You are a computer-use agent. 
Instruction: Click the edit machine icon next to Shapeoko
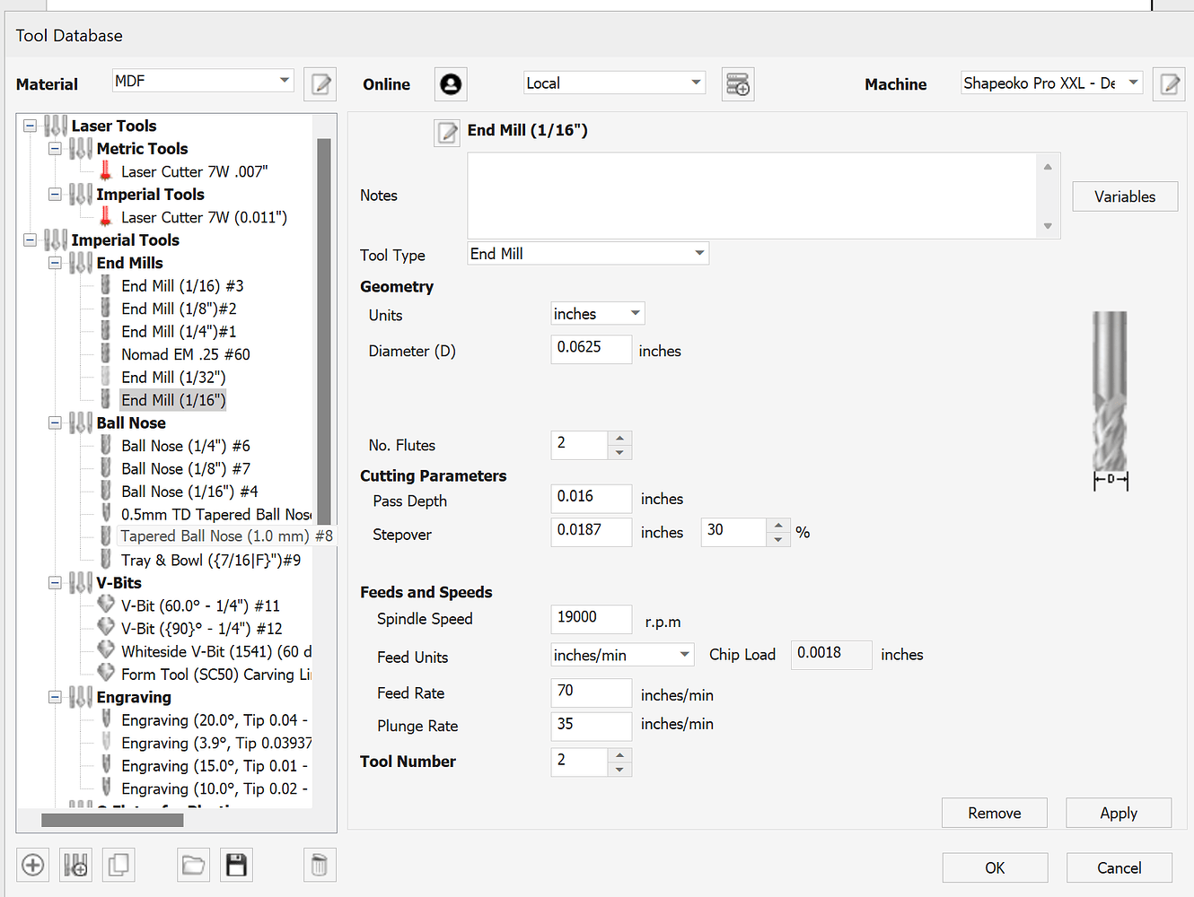(x=1169, y=84)
